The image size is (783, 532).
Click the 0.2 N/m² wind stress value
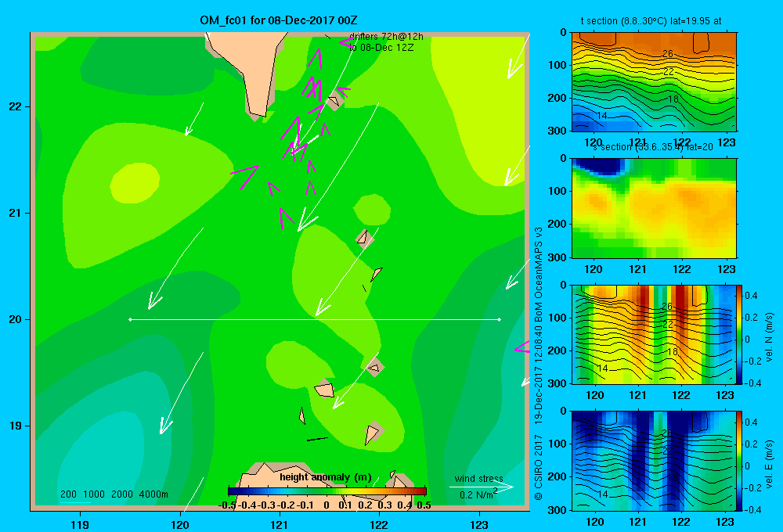tap(478, 494)
